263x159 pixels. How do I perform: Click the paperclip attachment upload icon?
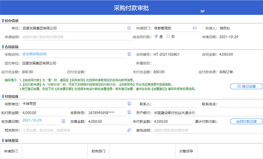129,130
